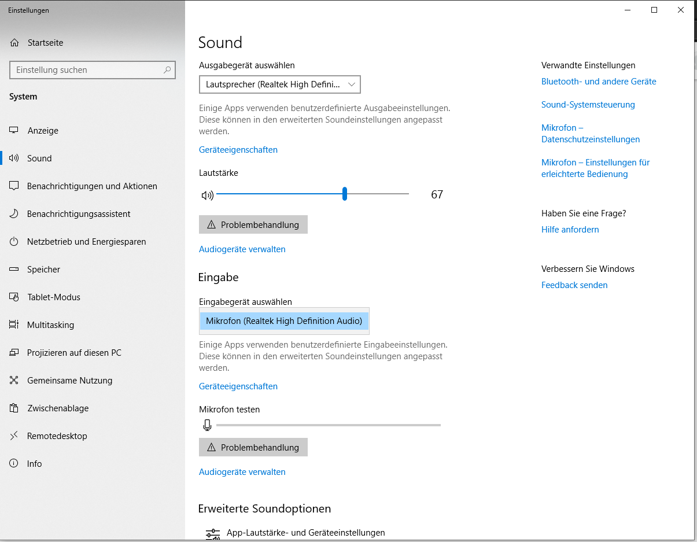
Task: Click the Zwischenablage clipboard icon
Action: [x=14, y=408]
